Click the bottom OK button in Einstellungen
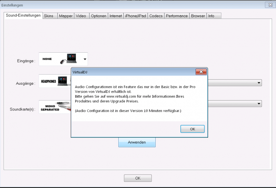Screen dimensions: 276x188 click(x=138, y=178)
